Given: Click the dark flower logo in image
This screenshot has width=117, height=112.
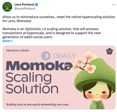Looking at the screenshot, I should click(x=109, y=51).
